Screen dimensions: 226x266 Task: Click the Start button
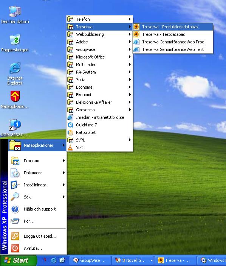click(x=18, y=260)
